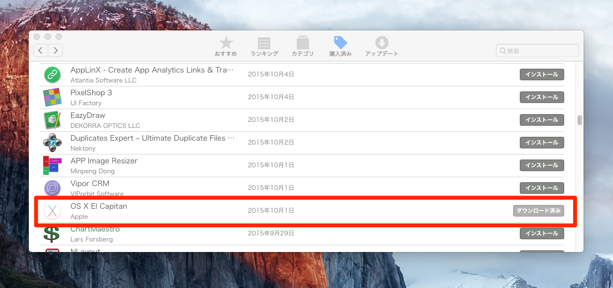Viewport: 613px width, 288px height.
Task: Install EazyDraw with its インストール button
Action: pos(542,120)
